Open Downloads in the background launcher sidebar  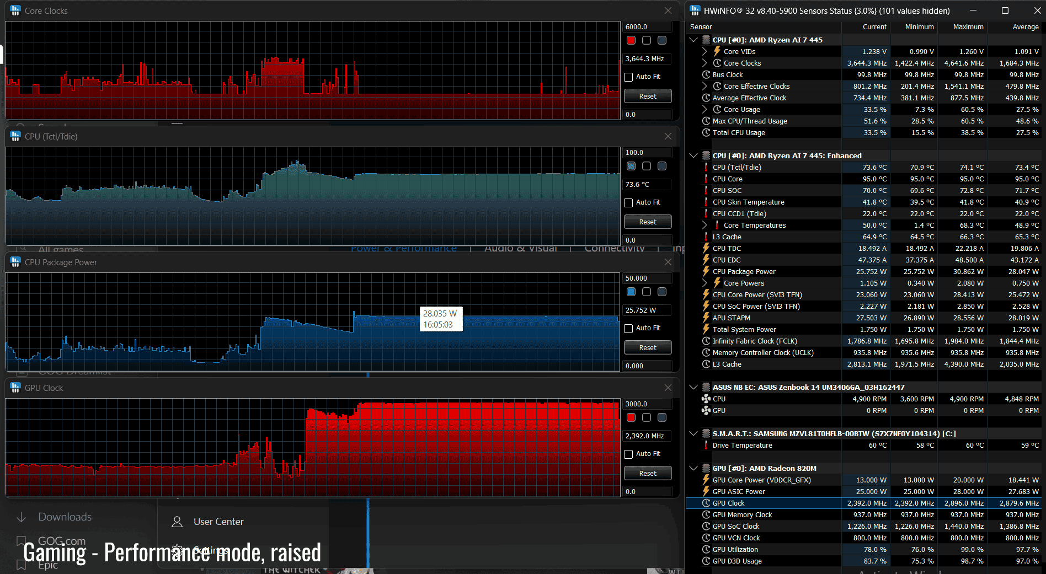coord(65,517)
